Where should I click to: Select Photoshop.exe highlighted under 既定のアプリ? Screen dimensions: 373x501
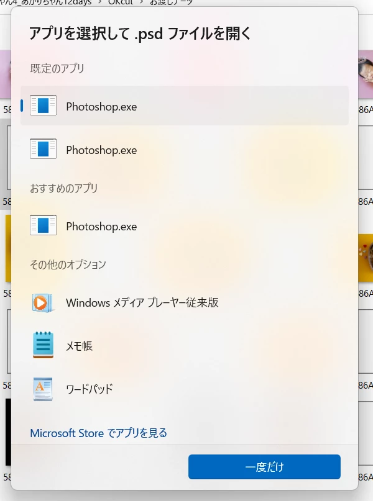[185, 106]
